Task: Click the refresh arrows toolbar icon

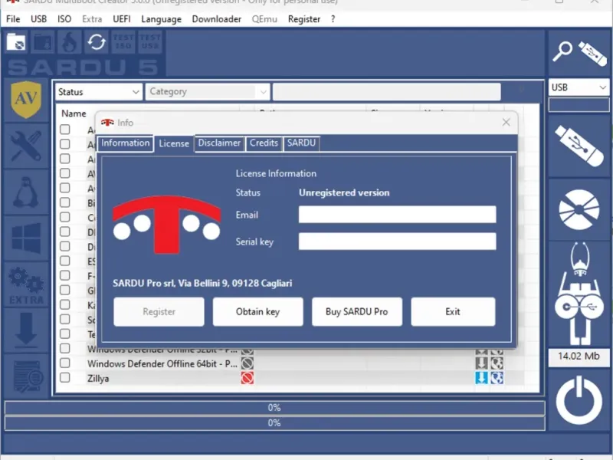Action: [x=97, y=42]
